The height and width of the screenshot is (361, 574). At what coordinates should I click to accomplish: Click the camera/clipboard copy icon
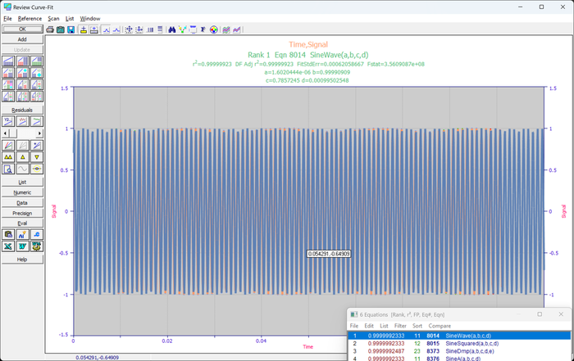click(61, 29)
